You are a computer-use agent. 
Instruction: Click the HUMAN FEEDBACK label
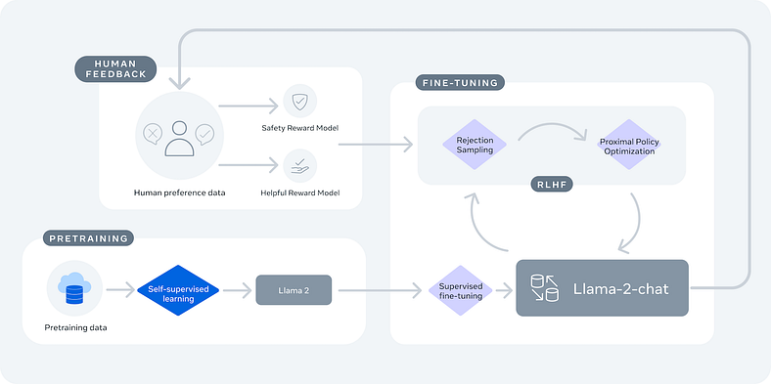115,68
